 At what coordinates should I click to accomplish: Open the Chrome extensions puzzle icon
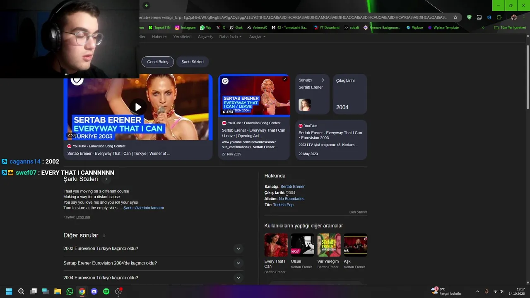click(x=499, y=17)
